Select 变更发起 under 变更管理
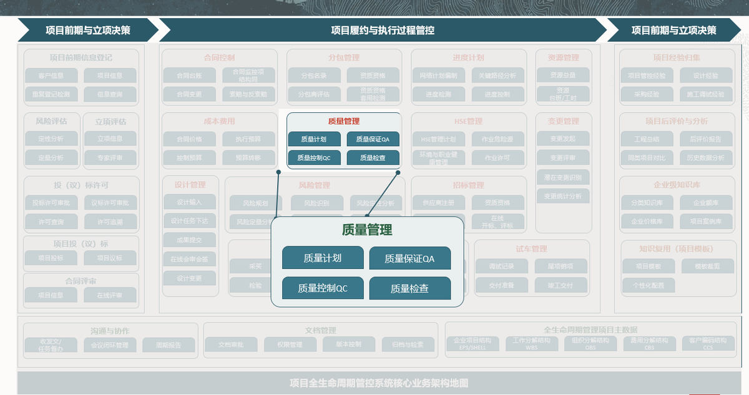The height and width of the screenshot is (395, 749). coord(563,139)
